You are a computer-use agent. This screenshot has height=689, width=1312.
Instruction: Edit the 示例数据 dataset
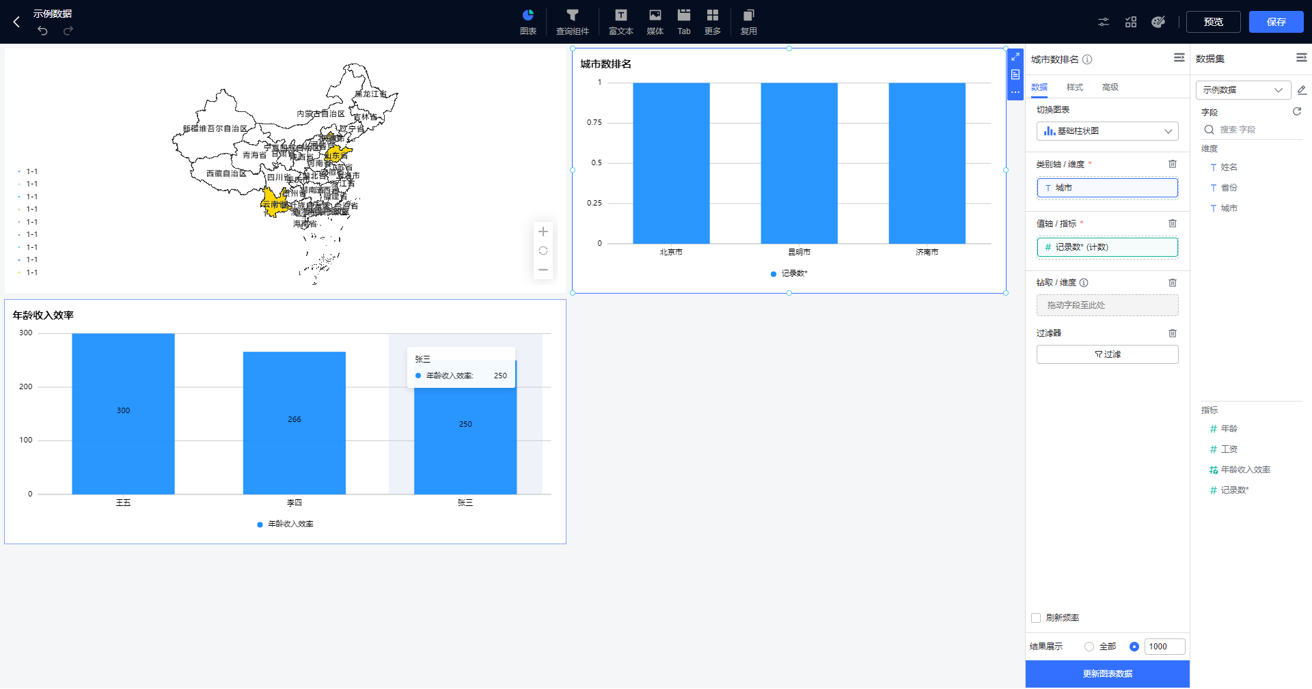click(1302, 90)
